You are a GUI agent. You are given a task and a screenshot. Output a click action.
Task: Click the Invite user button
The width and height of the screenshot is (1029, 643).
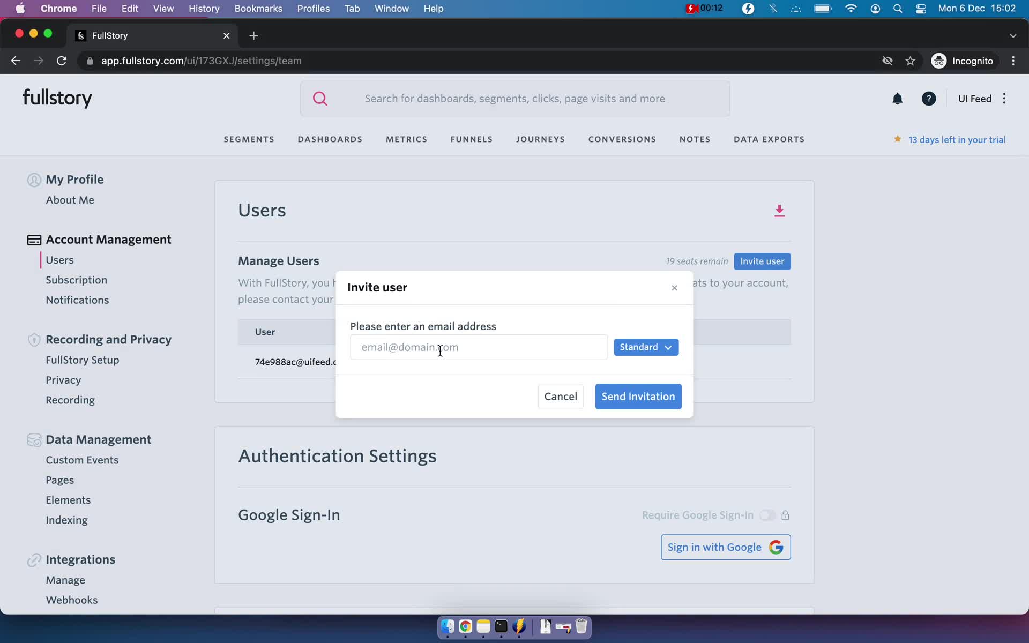[762, 261]
